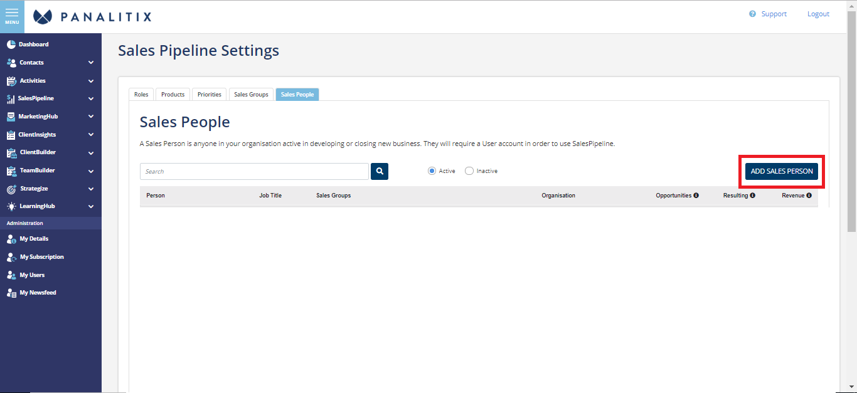This screenshot has width=857, height=393.
Task: Go to the Priorities tab
Action: point(210,95)
